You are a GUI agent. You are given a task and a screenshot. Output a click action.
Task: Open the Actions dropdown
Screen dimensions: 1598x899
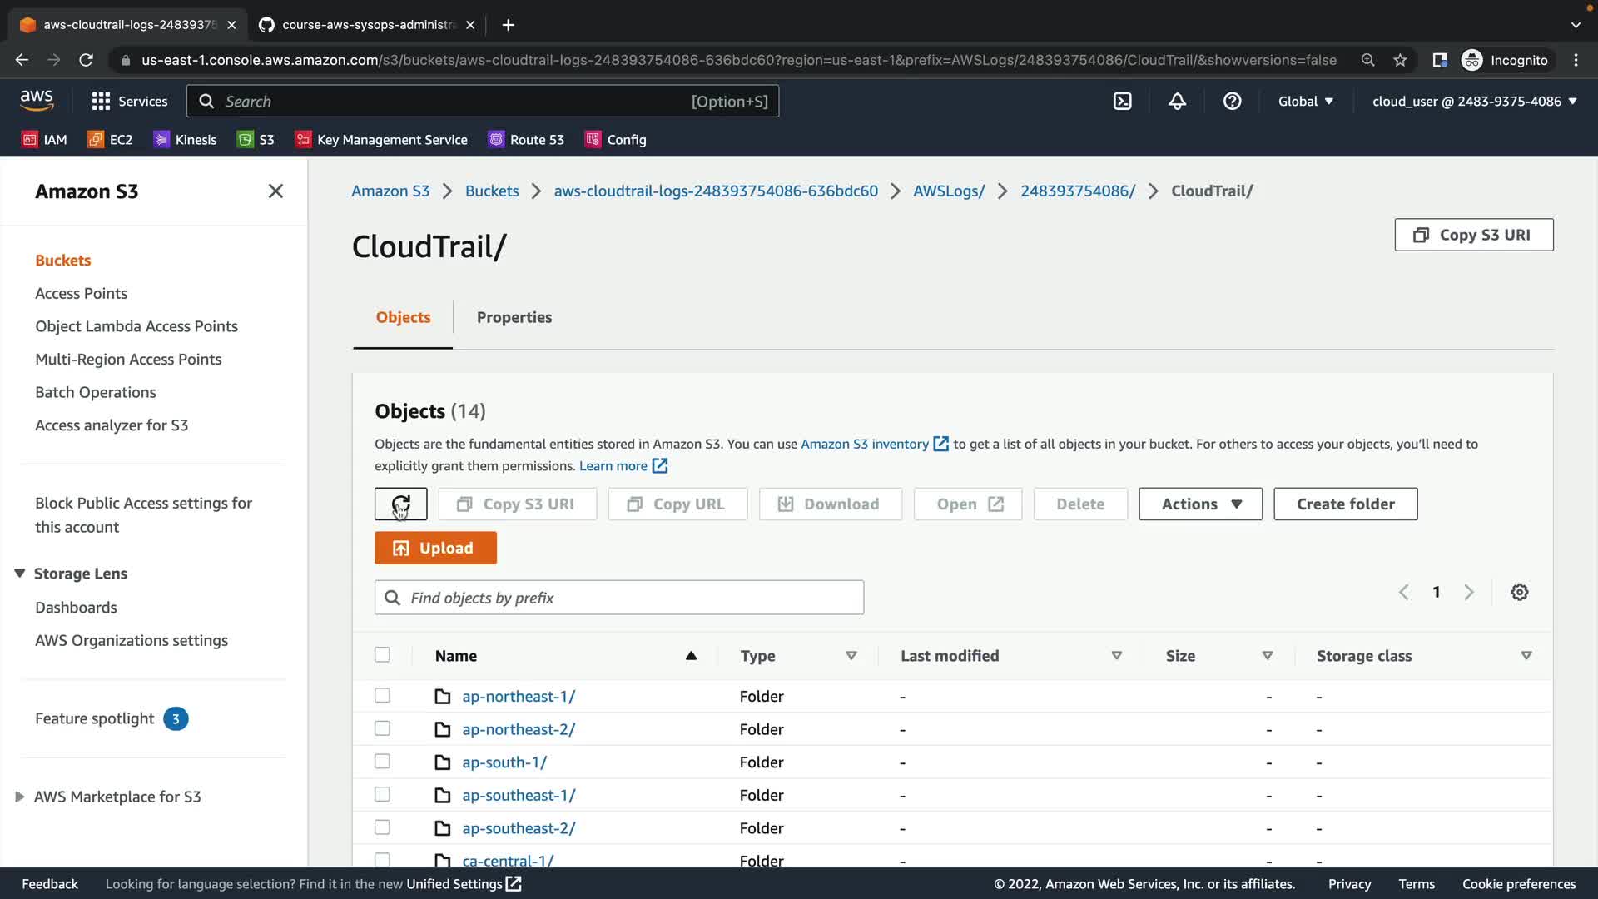coord(1199,504)
